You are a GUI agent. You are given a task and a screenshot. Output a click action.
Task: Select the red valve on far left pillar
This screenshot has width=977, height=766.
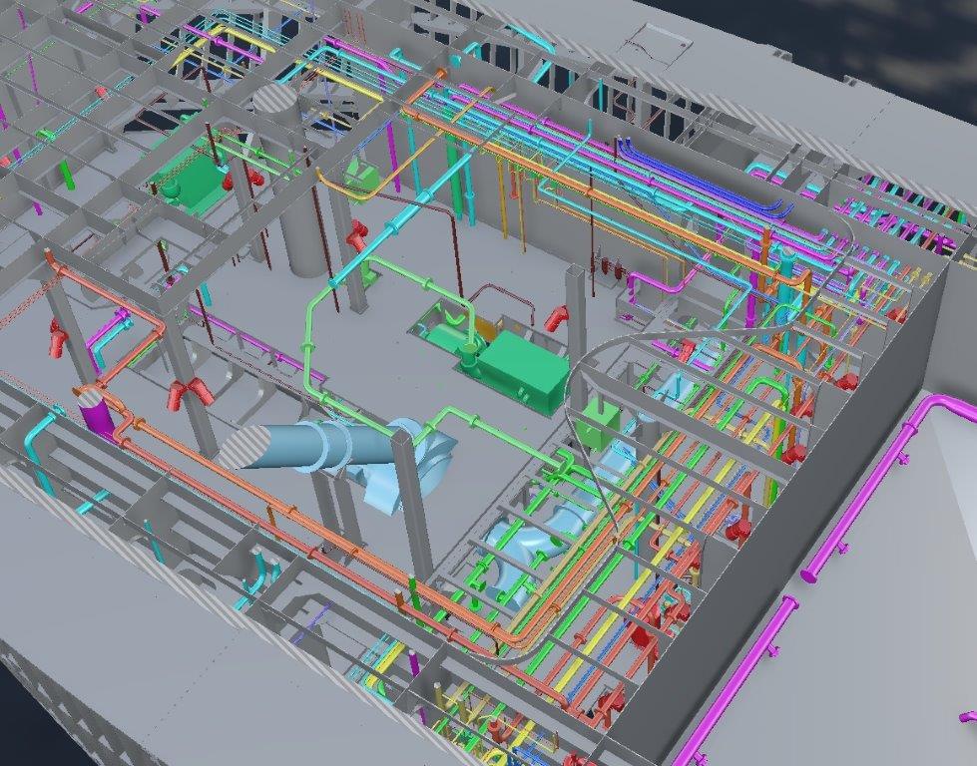pos(57,339)
